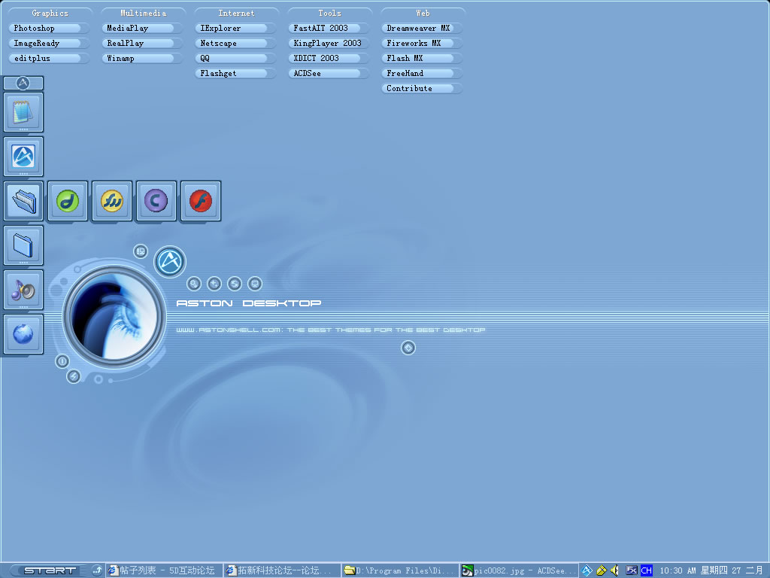Click the round magnifier search icon
The image size is (770, 578).
(194, 284)
